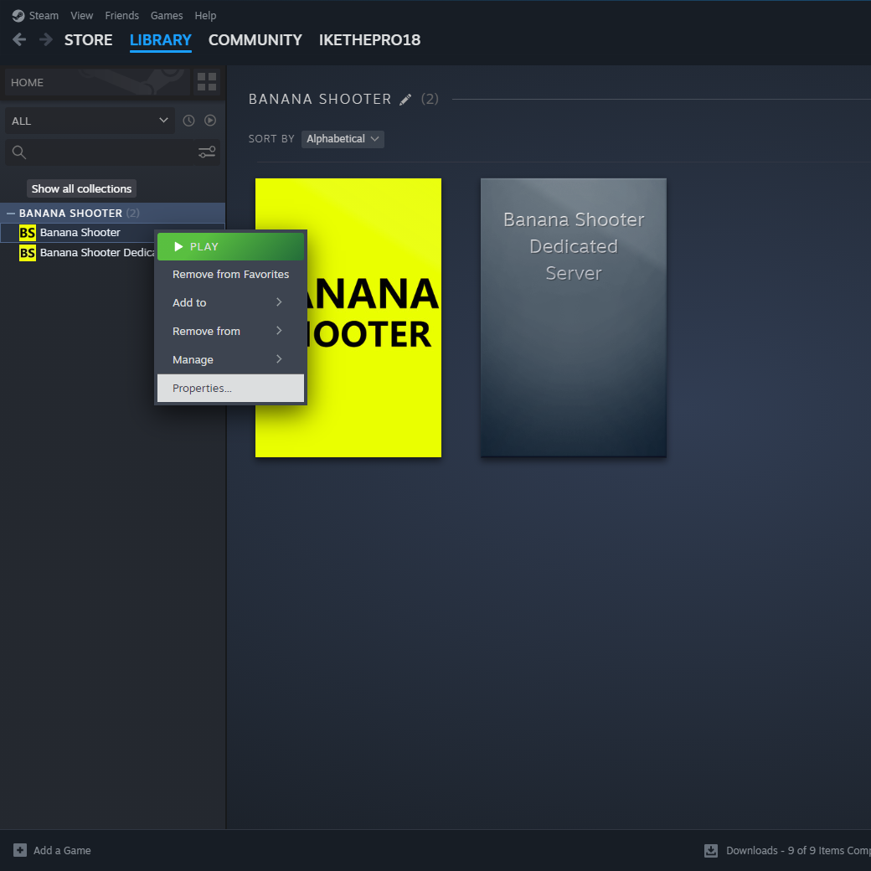Open the Alphabetical sort dropdown
871x871 pixels.
click(343, 139)
